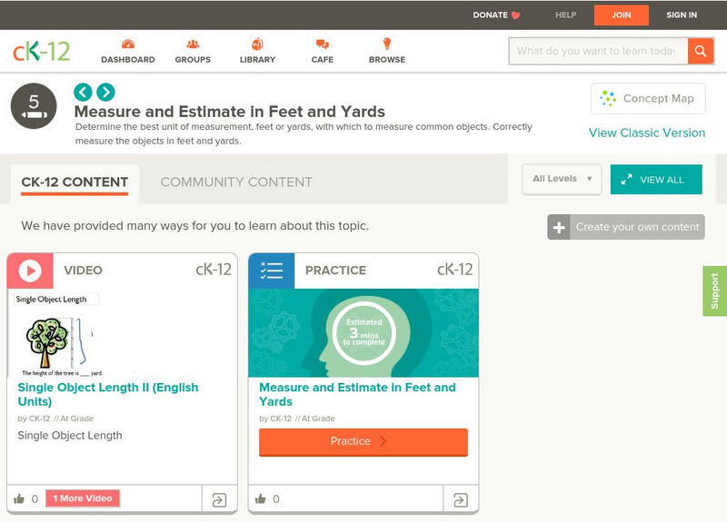Click Create your own content button
727x522 pixels.
pos(626,227)
